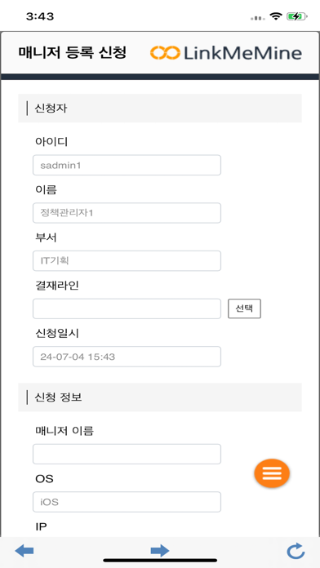Go back with the left arrow icon

click(x=24, y=551)
